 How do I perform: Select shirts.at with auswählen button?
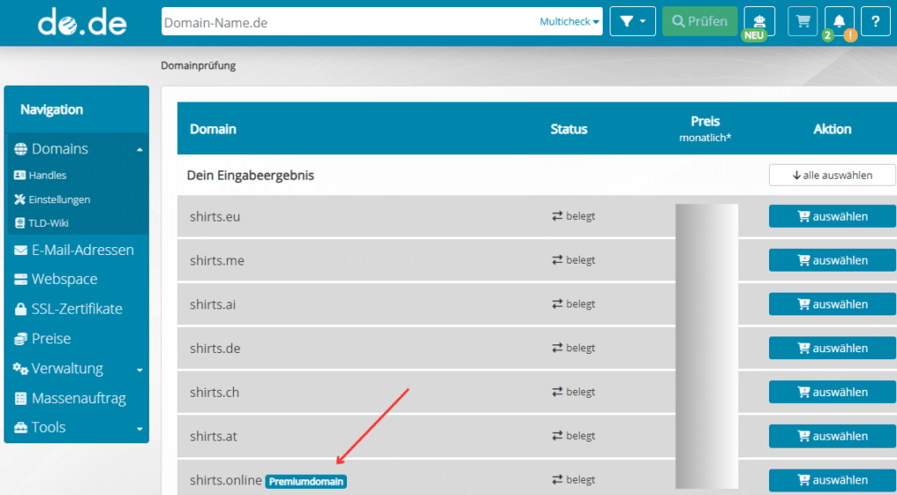pos(832,436)
